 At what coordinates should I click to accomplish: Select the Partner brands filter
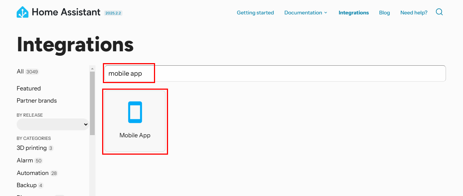point(37,100)
